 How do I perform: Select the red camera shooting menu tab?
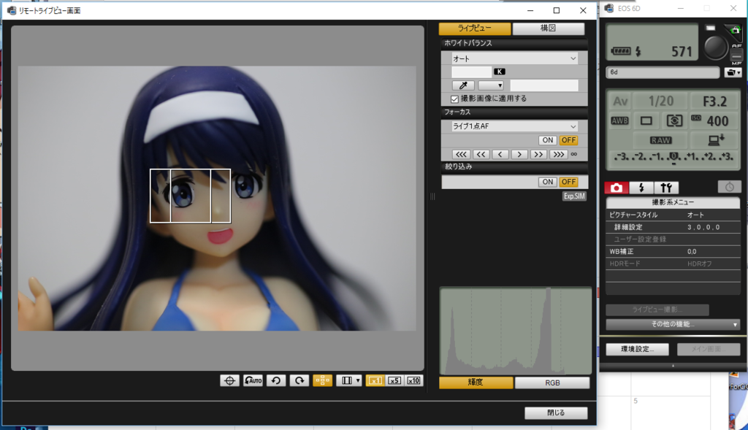[x=617, y=188]
